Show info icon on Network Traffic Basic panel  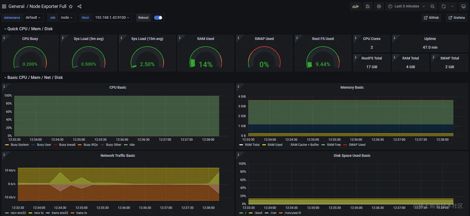click(4, 154)
